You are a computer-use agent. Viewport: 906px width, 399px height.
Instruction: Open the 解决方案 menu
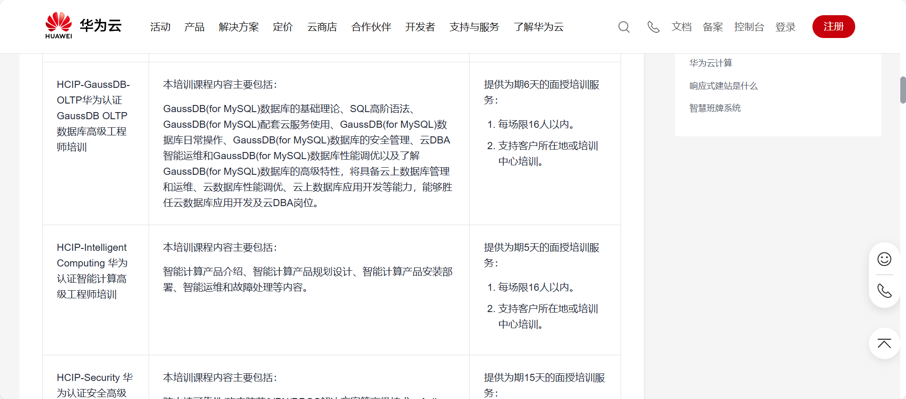[239, 27]
